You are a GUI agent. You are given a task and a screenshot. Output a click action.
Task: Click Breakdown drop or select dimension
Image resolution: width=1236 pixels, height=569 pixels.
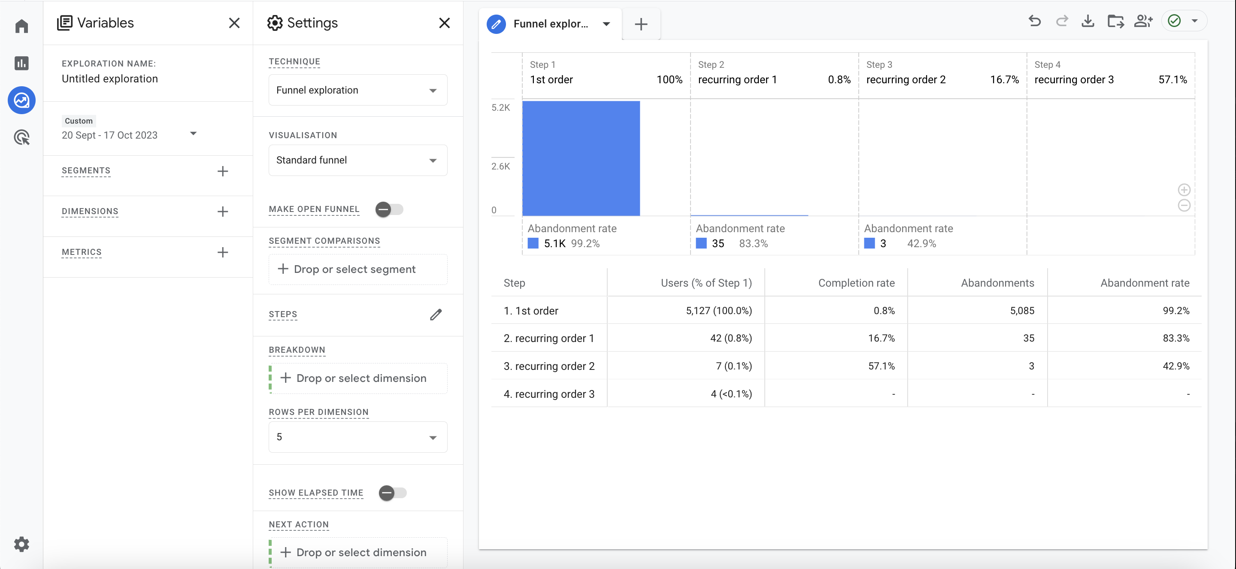tap(358, 378)
